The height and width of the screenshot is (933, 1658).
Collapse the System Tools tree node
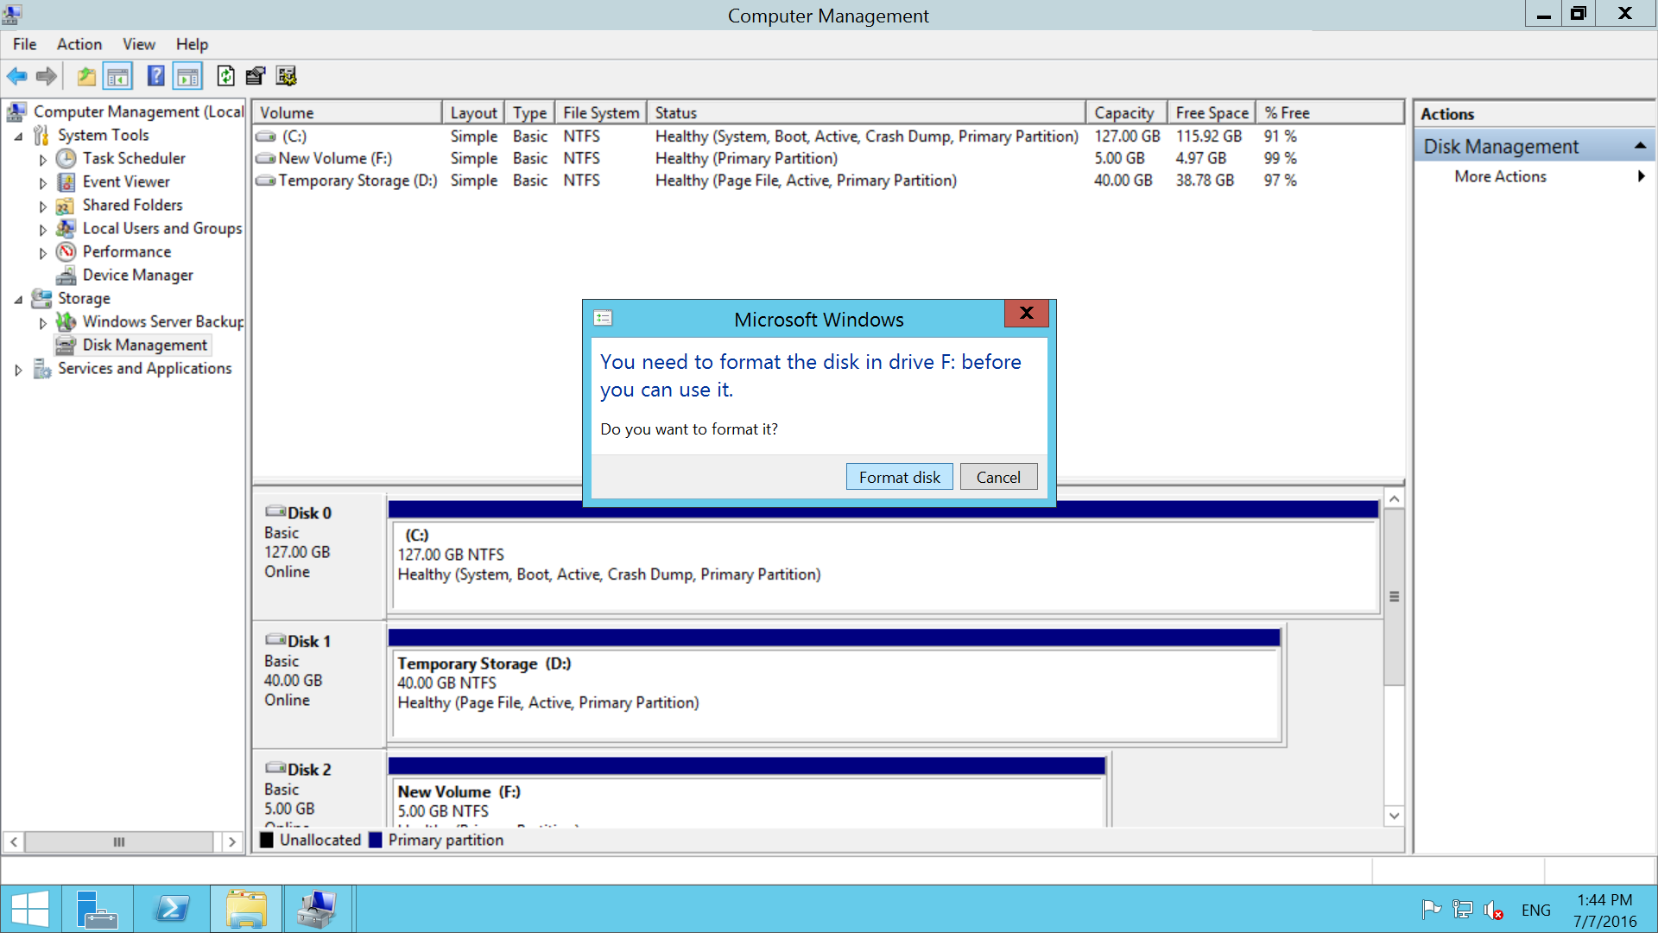[x=19, y=136]
